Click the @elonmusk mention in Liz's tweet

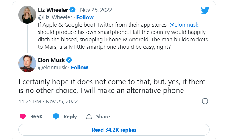click(x=184, y=25)
